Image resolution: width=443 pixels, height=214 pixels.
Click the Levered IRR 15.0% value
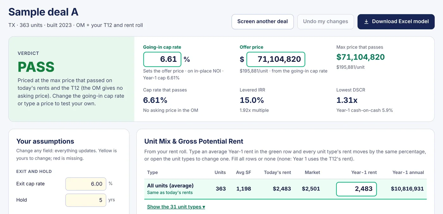[252, 100]
